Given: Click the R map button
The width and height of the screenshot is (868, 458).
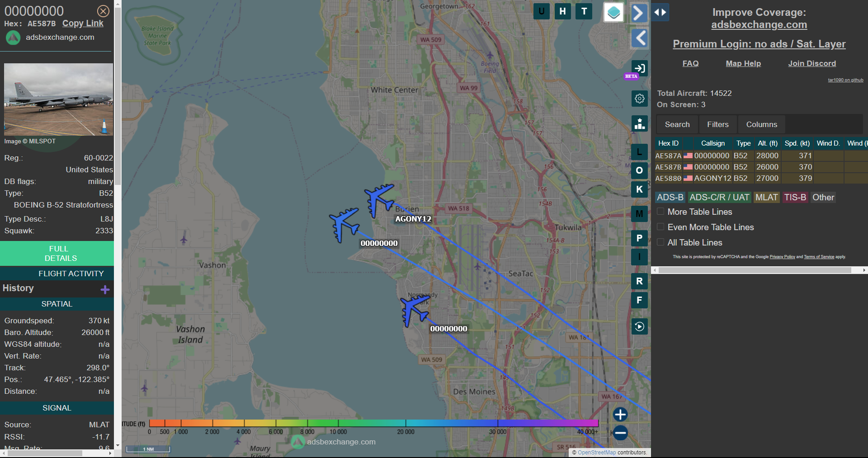Looking at the screenshot, I should click(x=639, y=281).
